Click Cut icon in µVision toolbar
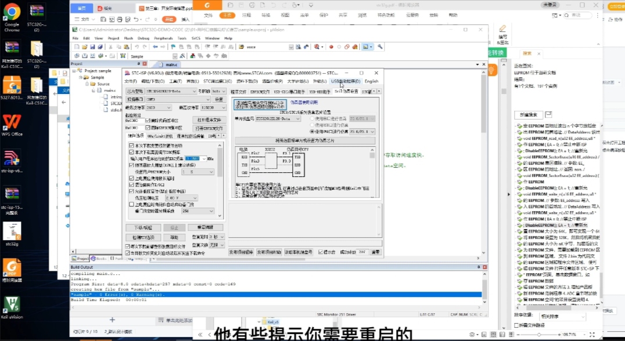Image resolution: width=625 pixels, height=341 pixels. [111, 47]
